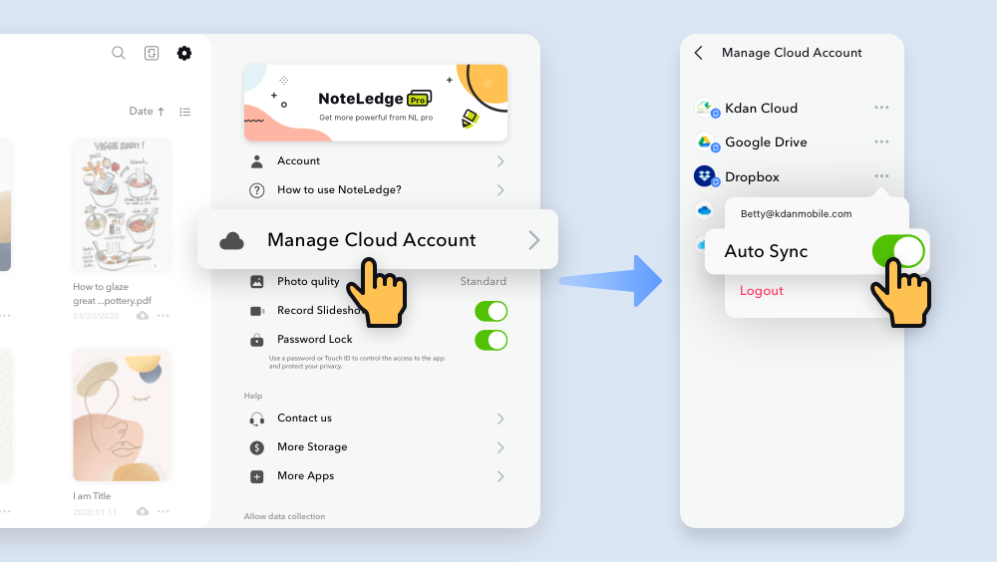The image size is (997, 562).
Task: Toggle the Password Lock switch
Action: pyautogui.click(x=491, y=340)
